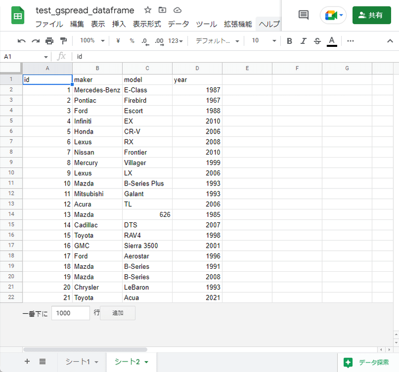Expand the 100% zoom dropdown
Image resolution: width=399 pixels, height=372 pixels.
tap(92, 41)
